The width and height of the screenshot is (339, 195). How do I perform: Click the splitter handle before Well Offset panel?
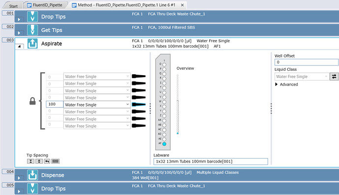(271, 109)
